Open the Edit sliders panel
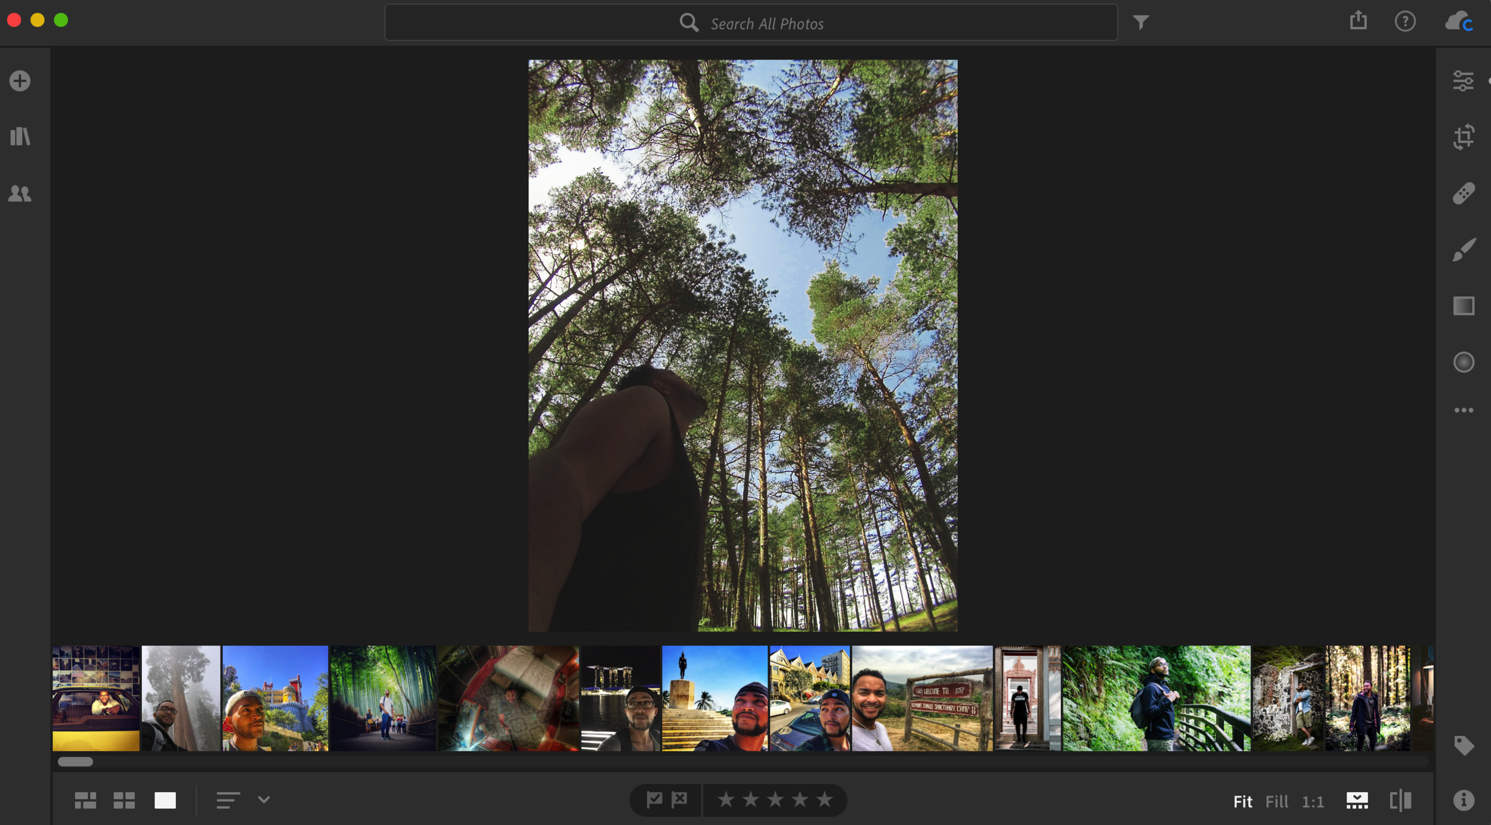 pyautogui.click(x=1463, y=80)
